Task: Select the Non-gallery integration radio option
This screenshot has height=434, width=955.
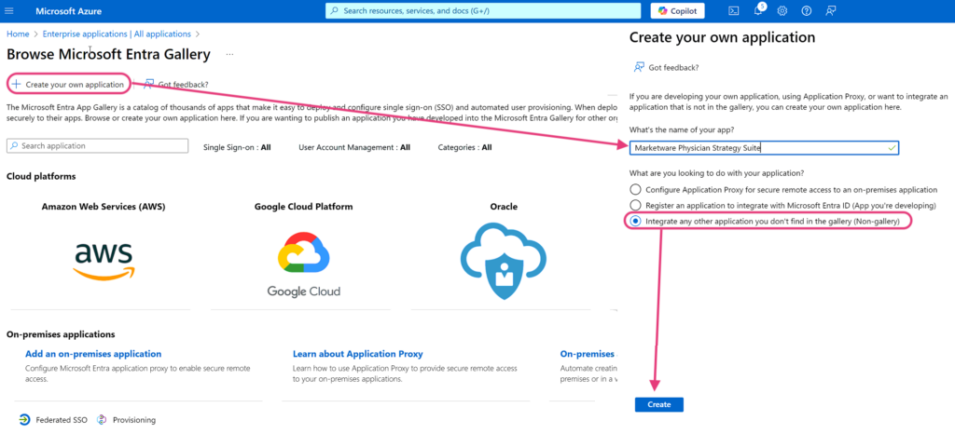Action: point(635,222)
